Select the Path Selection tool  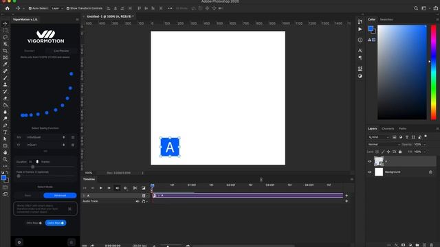[x=5, y=139]
